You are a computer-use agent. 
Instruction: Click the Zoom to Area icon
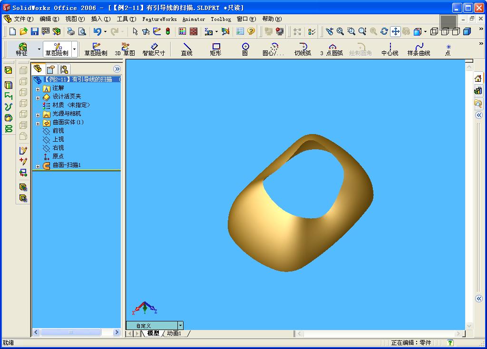(x=351, y=31)
